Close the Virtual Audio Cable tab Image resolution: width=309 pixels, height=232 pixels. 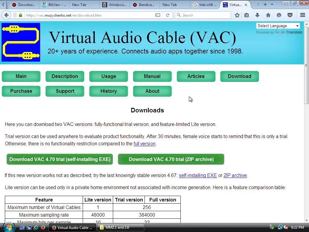pos(246,5)
